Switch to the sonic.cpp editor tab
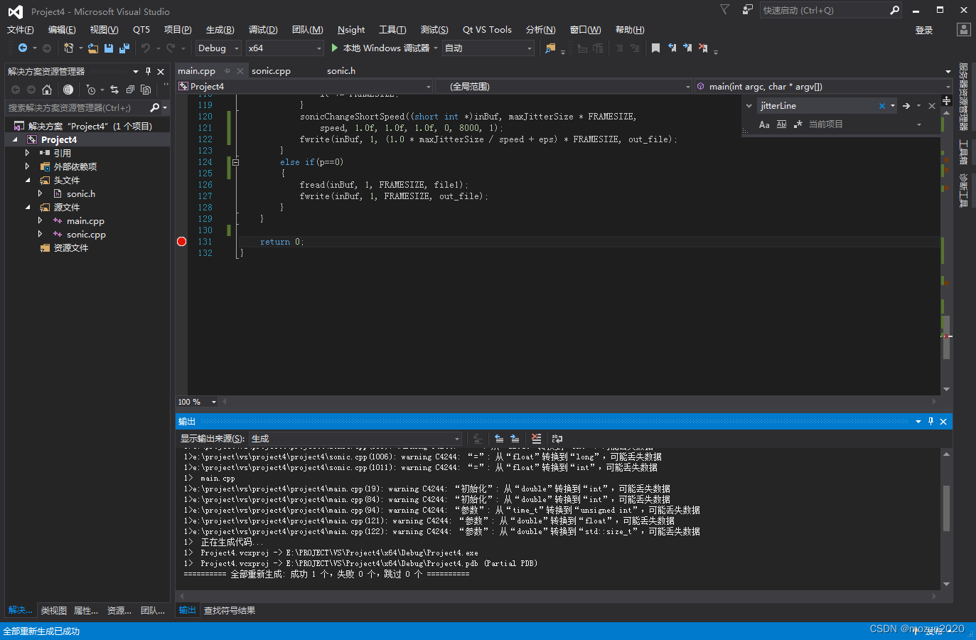Viewport: 976px width, 640px height. (x=271, y=71)
